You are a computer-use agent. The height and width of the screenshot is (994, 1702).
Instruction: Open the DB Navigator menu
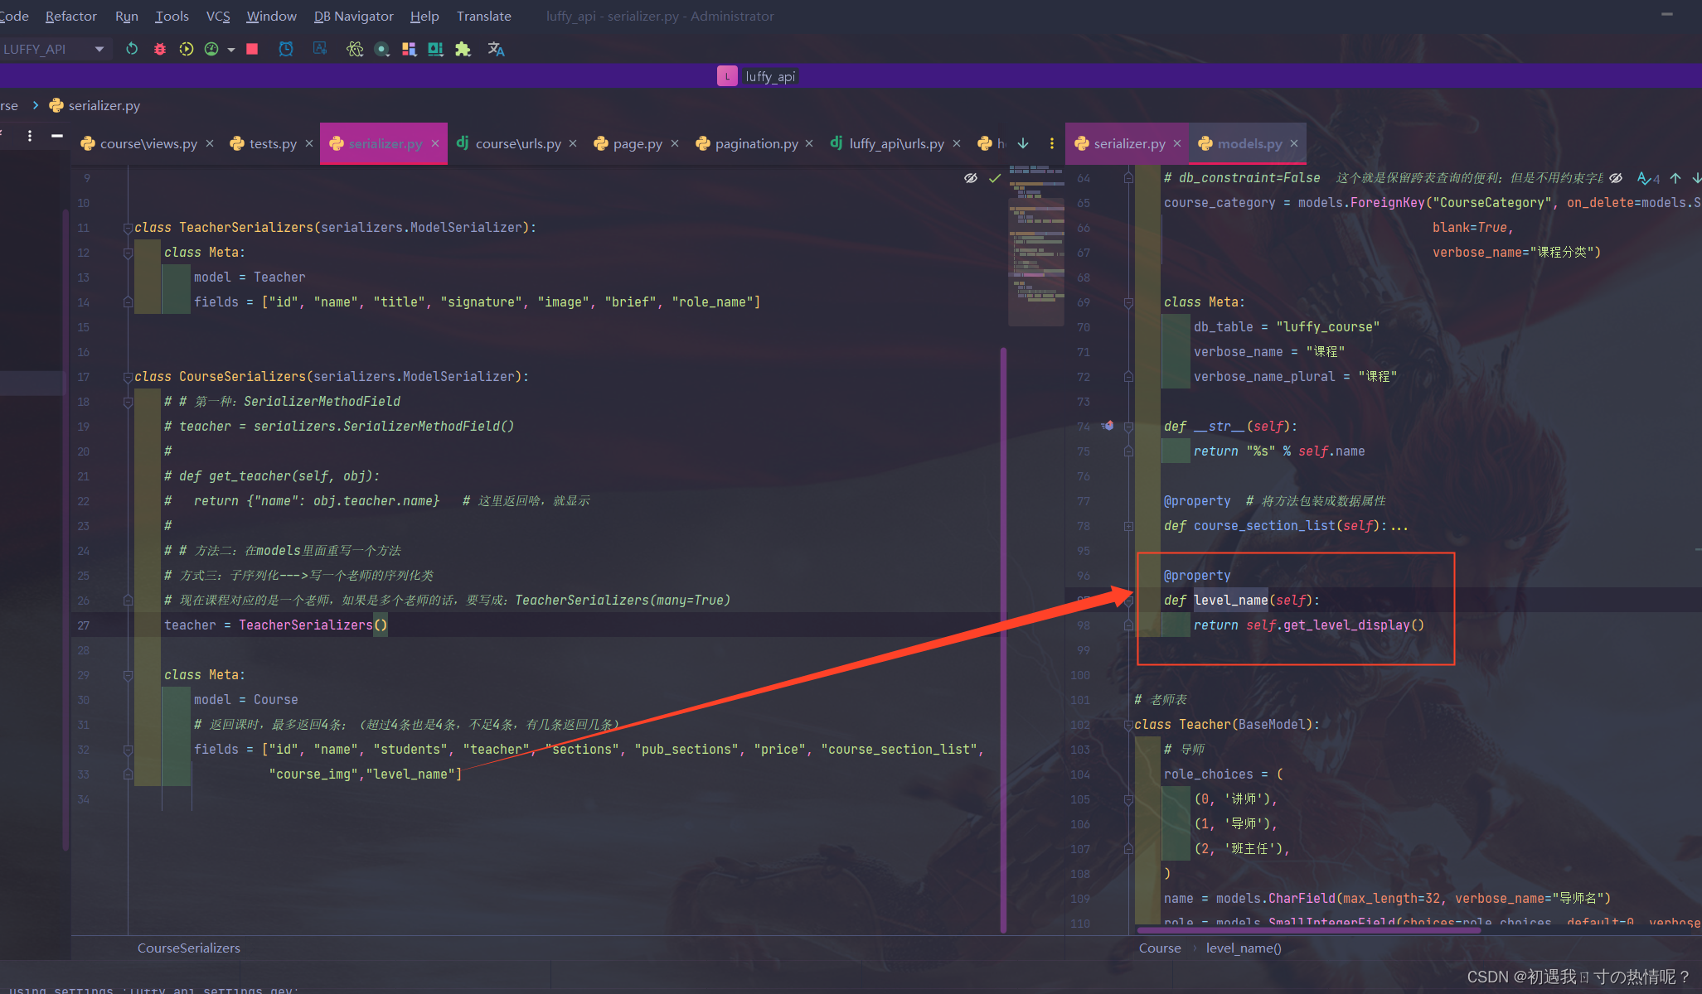353,16
